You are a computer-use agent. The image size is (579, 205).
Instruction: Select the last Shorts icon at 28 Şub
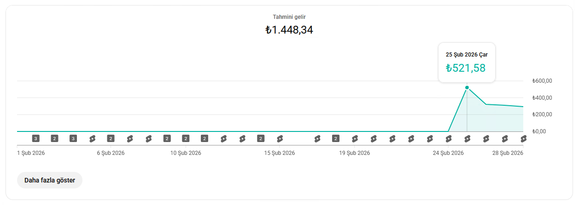523,138
